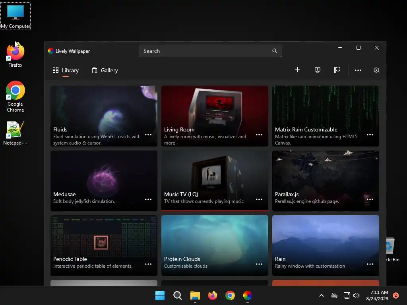
Task: Show hidden system tray icons
Action: coord(321,295)
